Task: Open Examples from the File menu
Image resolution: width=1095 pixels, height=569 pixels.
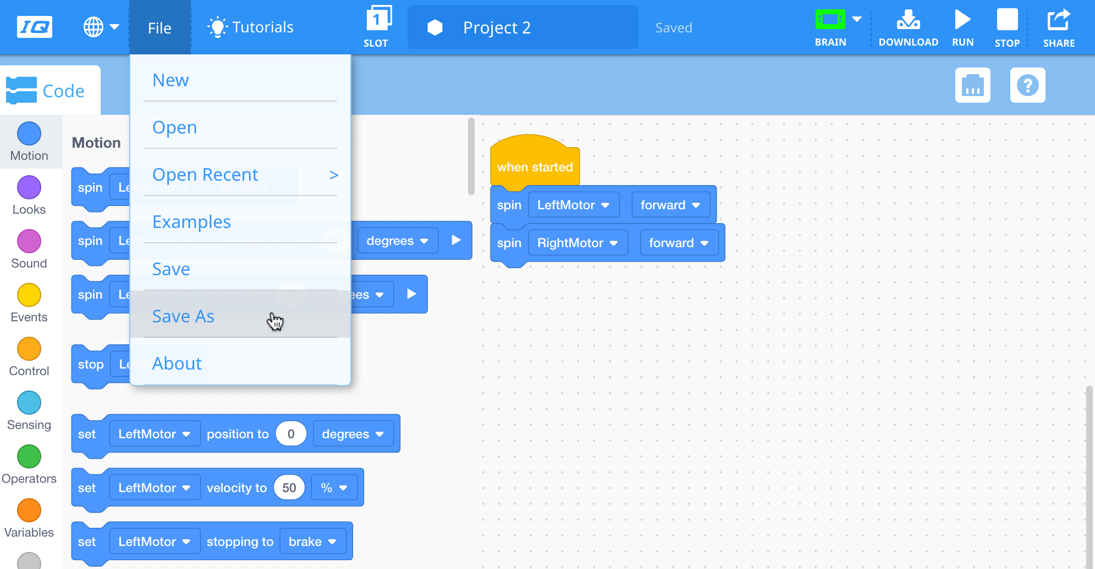Action: coord(191,221)
